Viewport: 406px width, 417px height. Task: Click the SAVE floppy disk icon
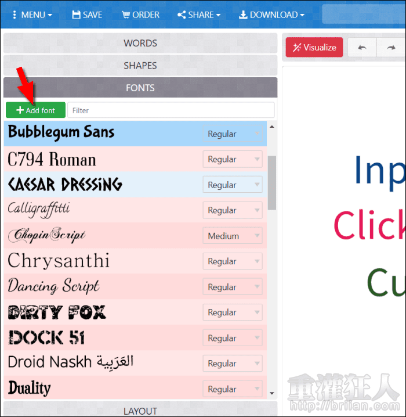pyautogui.click(x=77, y=15)
